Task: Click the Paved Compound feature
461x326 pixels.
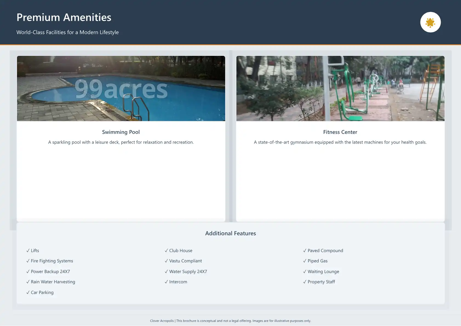Action: (323, 250)
